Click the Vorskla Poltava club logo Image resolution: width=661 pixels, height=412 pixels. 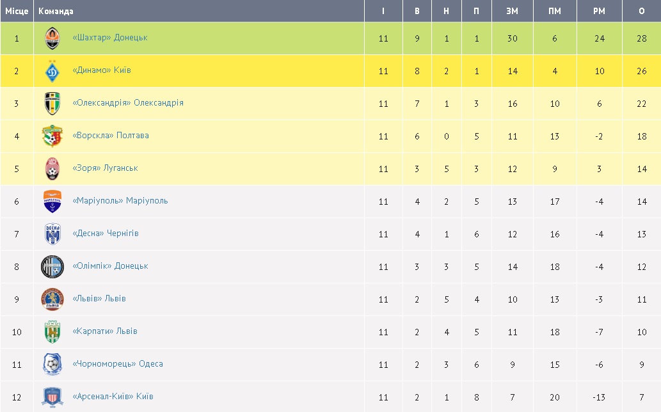[x=52, y=136]
